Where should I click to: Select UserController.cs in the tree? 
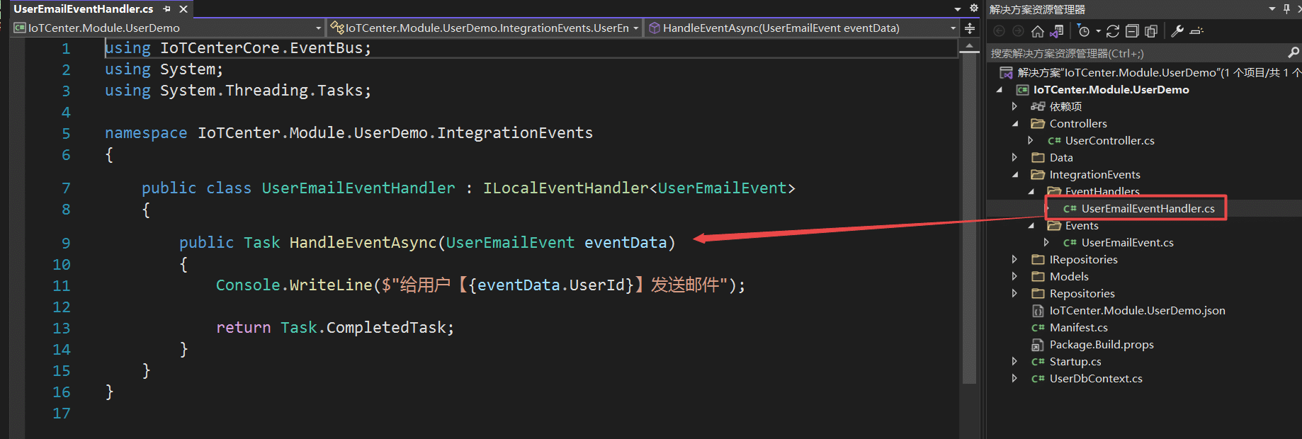pos(1109,140)
